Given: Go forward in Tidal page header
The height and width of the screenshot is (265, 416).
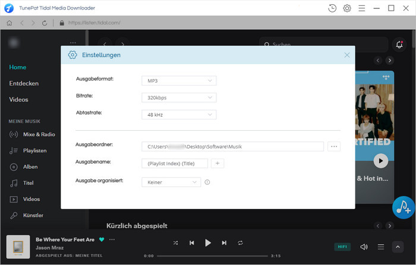Looking at the screenshot, I should pyautogui.click(x=122, y=43).
